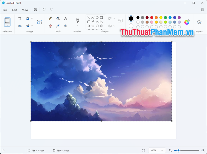Choose the Right triangle shape
The width and height of the screenshot is (207, 154).
click(101, 22)
